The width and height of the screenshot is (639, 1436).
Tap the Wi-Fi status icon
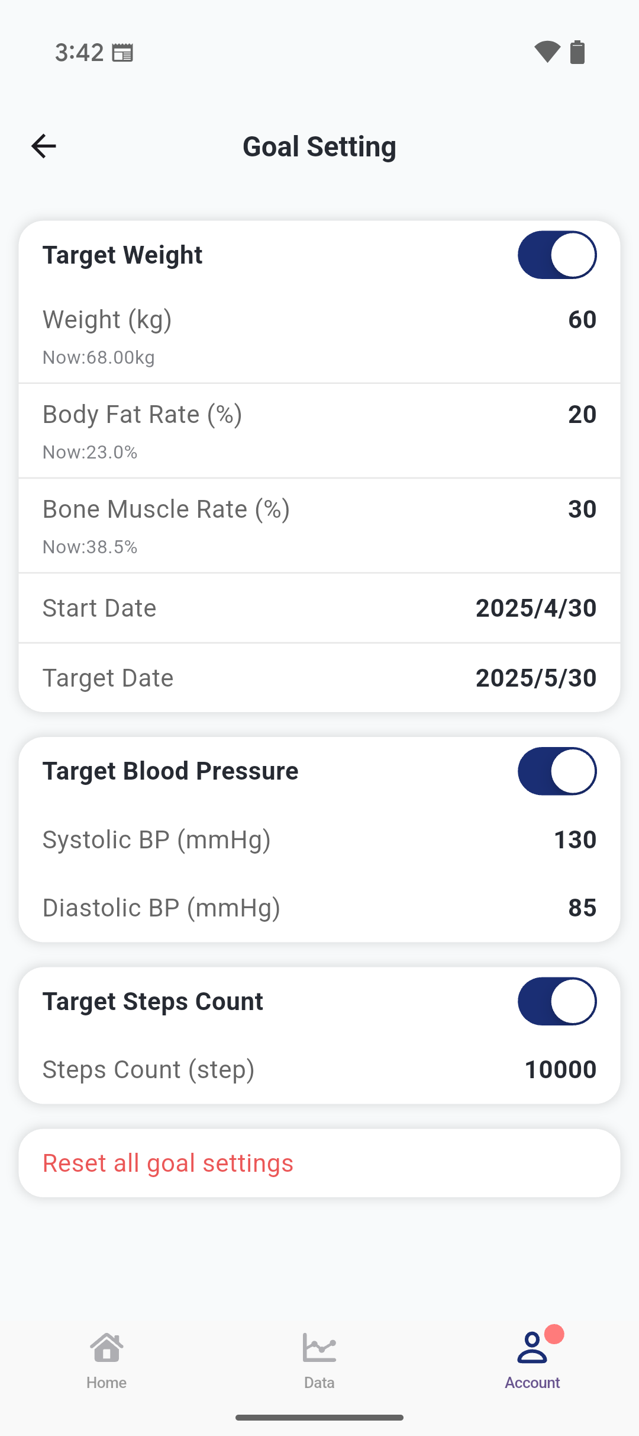coord(547,52)
